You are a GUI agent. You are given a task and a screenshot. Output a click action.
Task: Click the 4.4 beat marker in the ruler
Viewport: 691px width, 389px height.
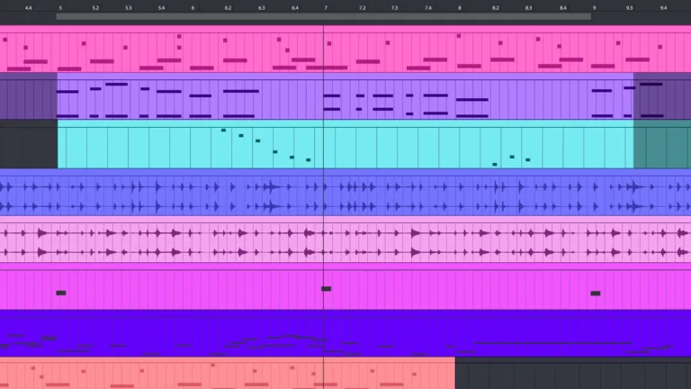pos(29,7)
